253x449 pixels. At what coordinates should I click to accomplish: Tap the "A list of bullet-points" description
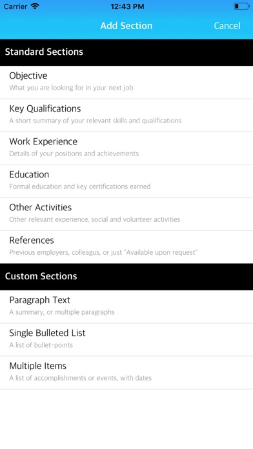click(x=41, y=345)
